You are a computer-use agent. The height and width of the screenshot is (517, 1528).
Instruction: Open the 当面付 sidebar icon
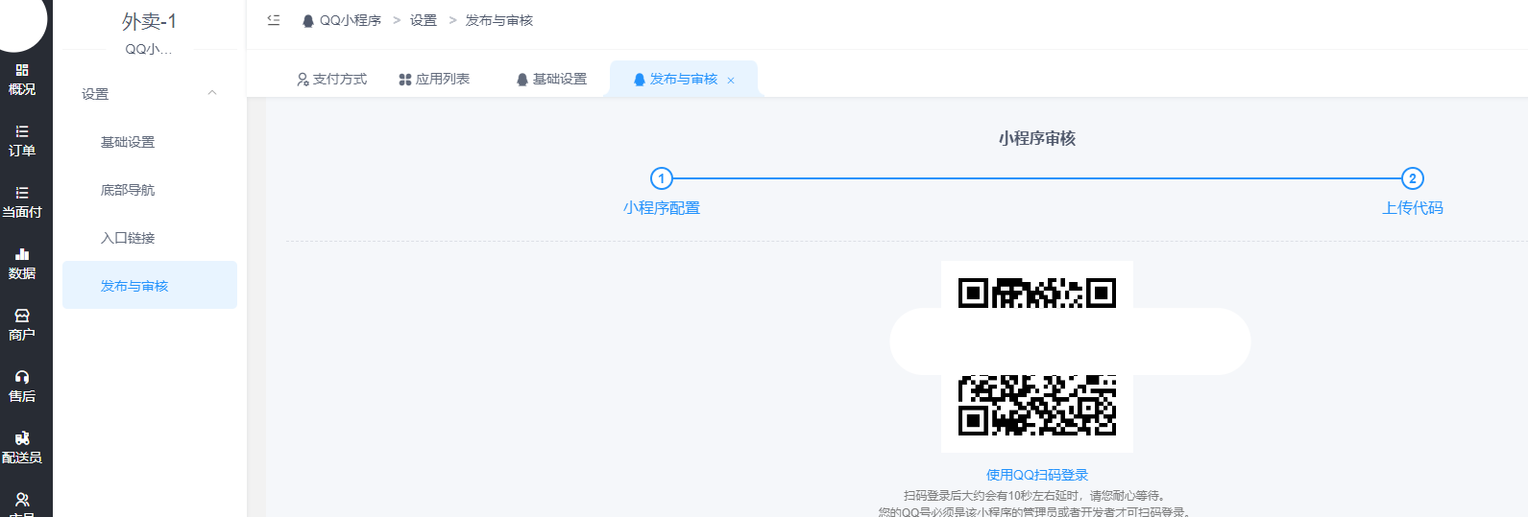pyautogui.click(x=22, y=193)
